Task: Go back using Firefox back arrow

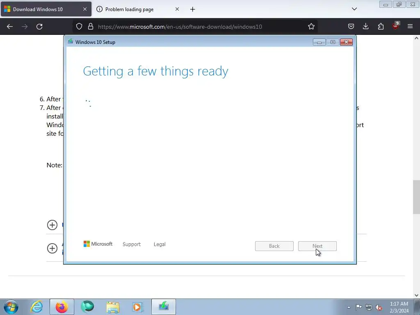Action: click(10, 27)
